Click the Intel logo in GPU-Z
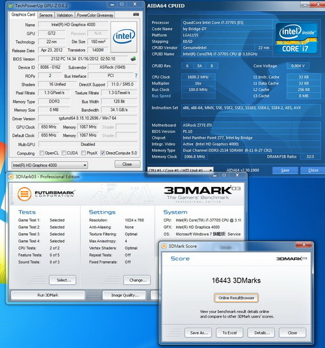Image resolution: width=325 pixels, height=348 pixels. [123, 36]
